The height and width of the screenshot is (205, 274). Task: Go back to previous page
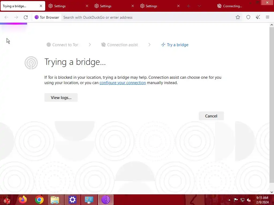click(6, 17)
